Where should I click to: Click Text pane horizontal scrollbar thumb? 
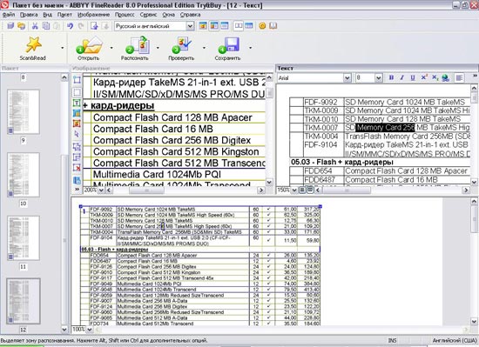347,190
